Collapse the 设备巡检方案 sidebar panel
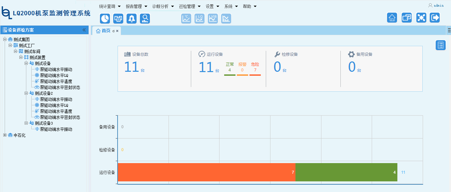Screen dimensions: 451x192 pyautogui.click(x=84, y=30)
